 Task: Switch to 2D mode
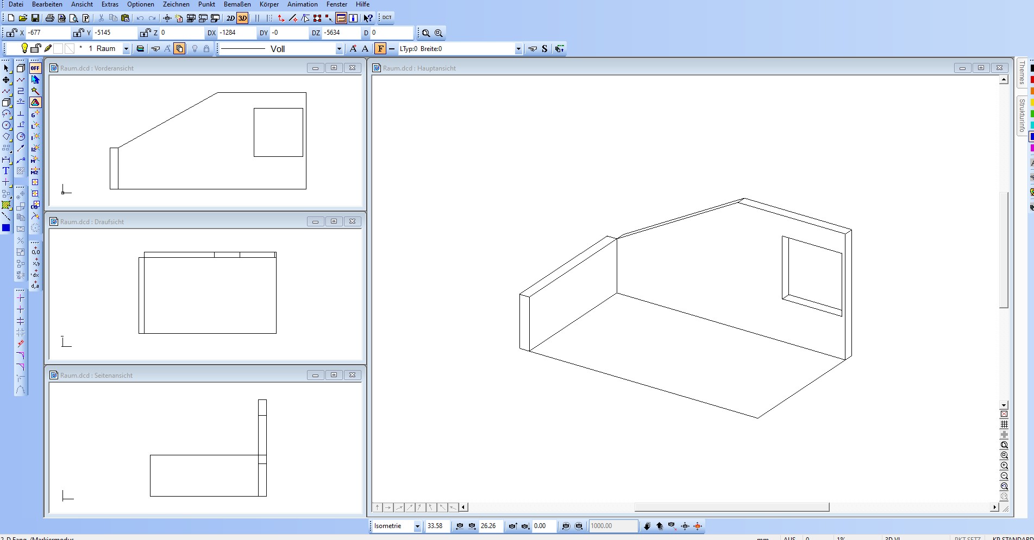pyautogui.click(x=230, y=18)
